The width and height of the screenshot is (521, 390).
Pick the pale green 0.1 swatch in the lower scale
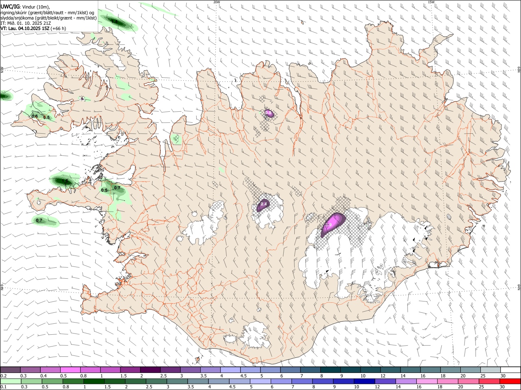tap(10, 381)
